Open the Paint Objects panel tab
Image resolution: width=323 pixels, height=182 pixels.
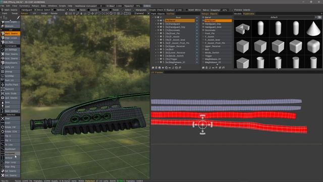[158, 14]
